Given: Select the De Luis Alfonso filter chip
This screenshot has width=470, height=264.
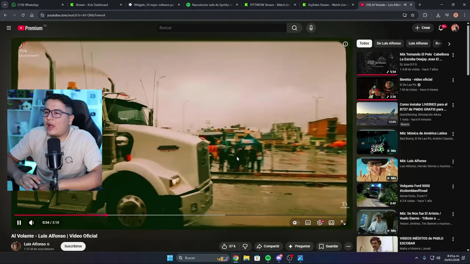Looking at the screenshot, I should click(x=389, y=43).
